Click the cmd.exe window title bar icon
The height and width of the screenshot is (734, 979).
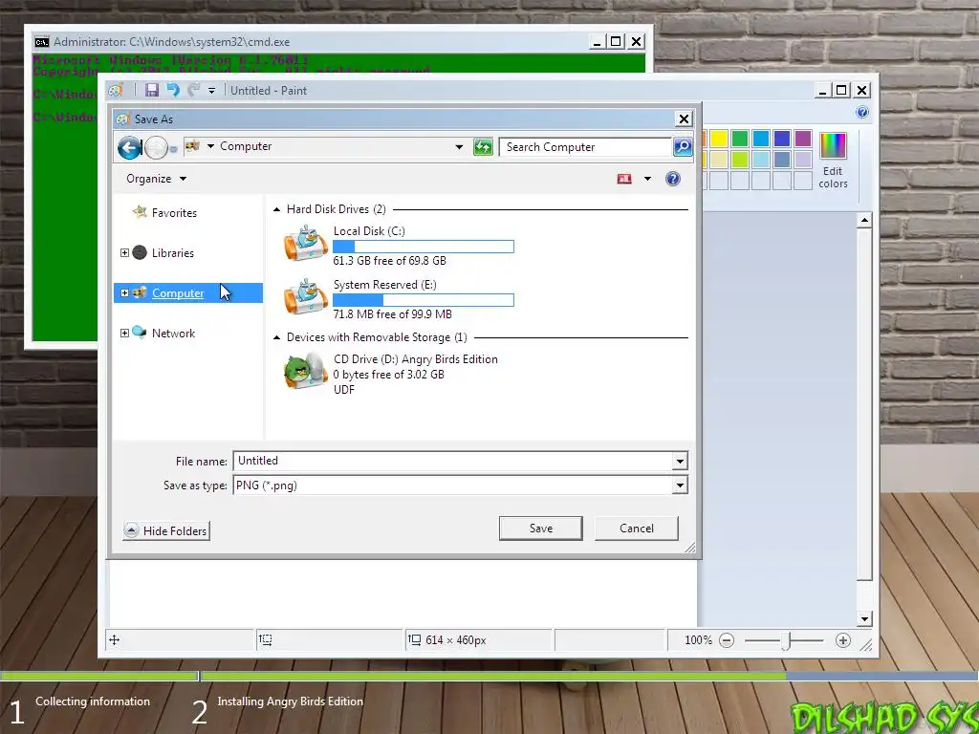[42, 42]
